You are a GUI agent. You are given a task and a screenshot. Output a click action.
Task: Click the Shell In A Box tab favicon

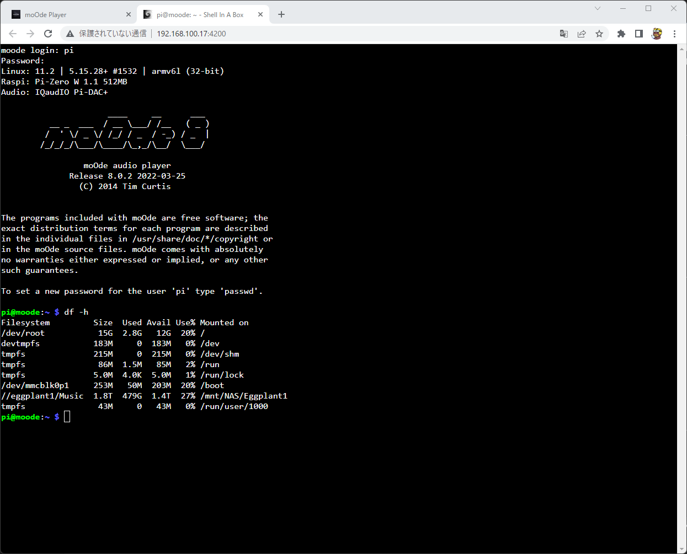[x=147, y=15]
